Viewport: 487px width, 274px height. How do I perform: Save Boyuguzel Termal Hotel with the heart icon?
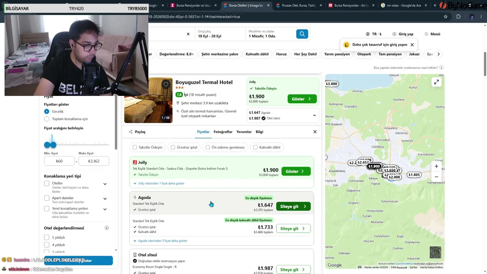pos(166,84)
